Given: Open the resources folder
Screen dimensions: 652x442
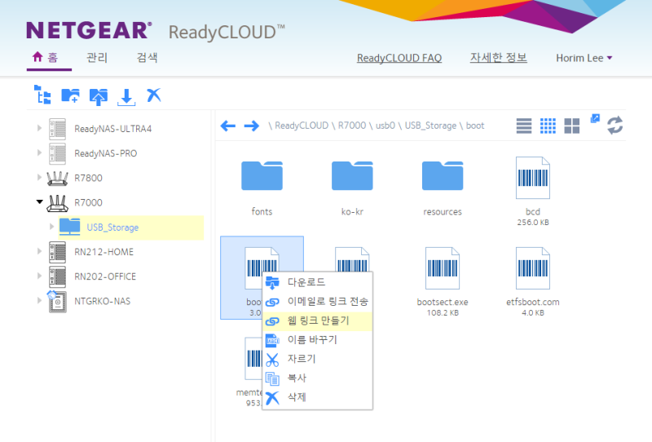Looking at the screenshot, I should coord(443,175).
